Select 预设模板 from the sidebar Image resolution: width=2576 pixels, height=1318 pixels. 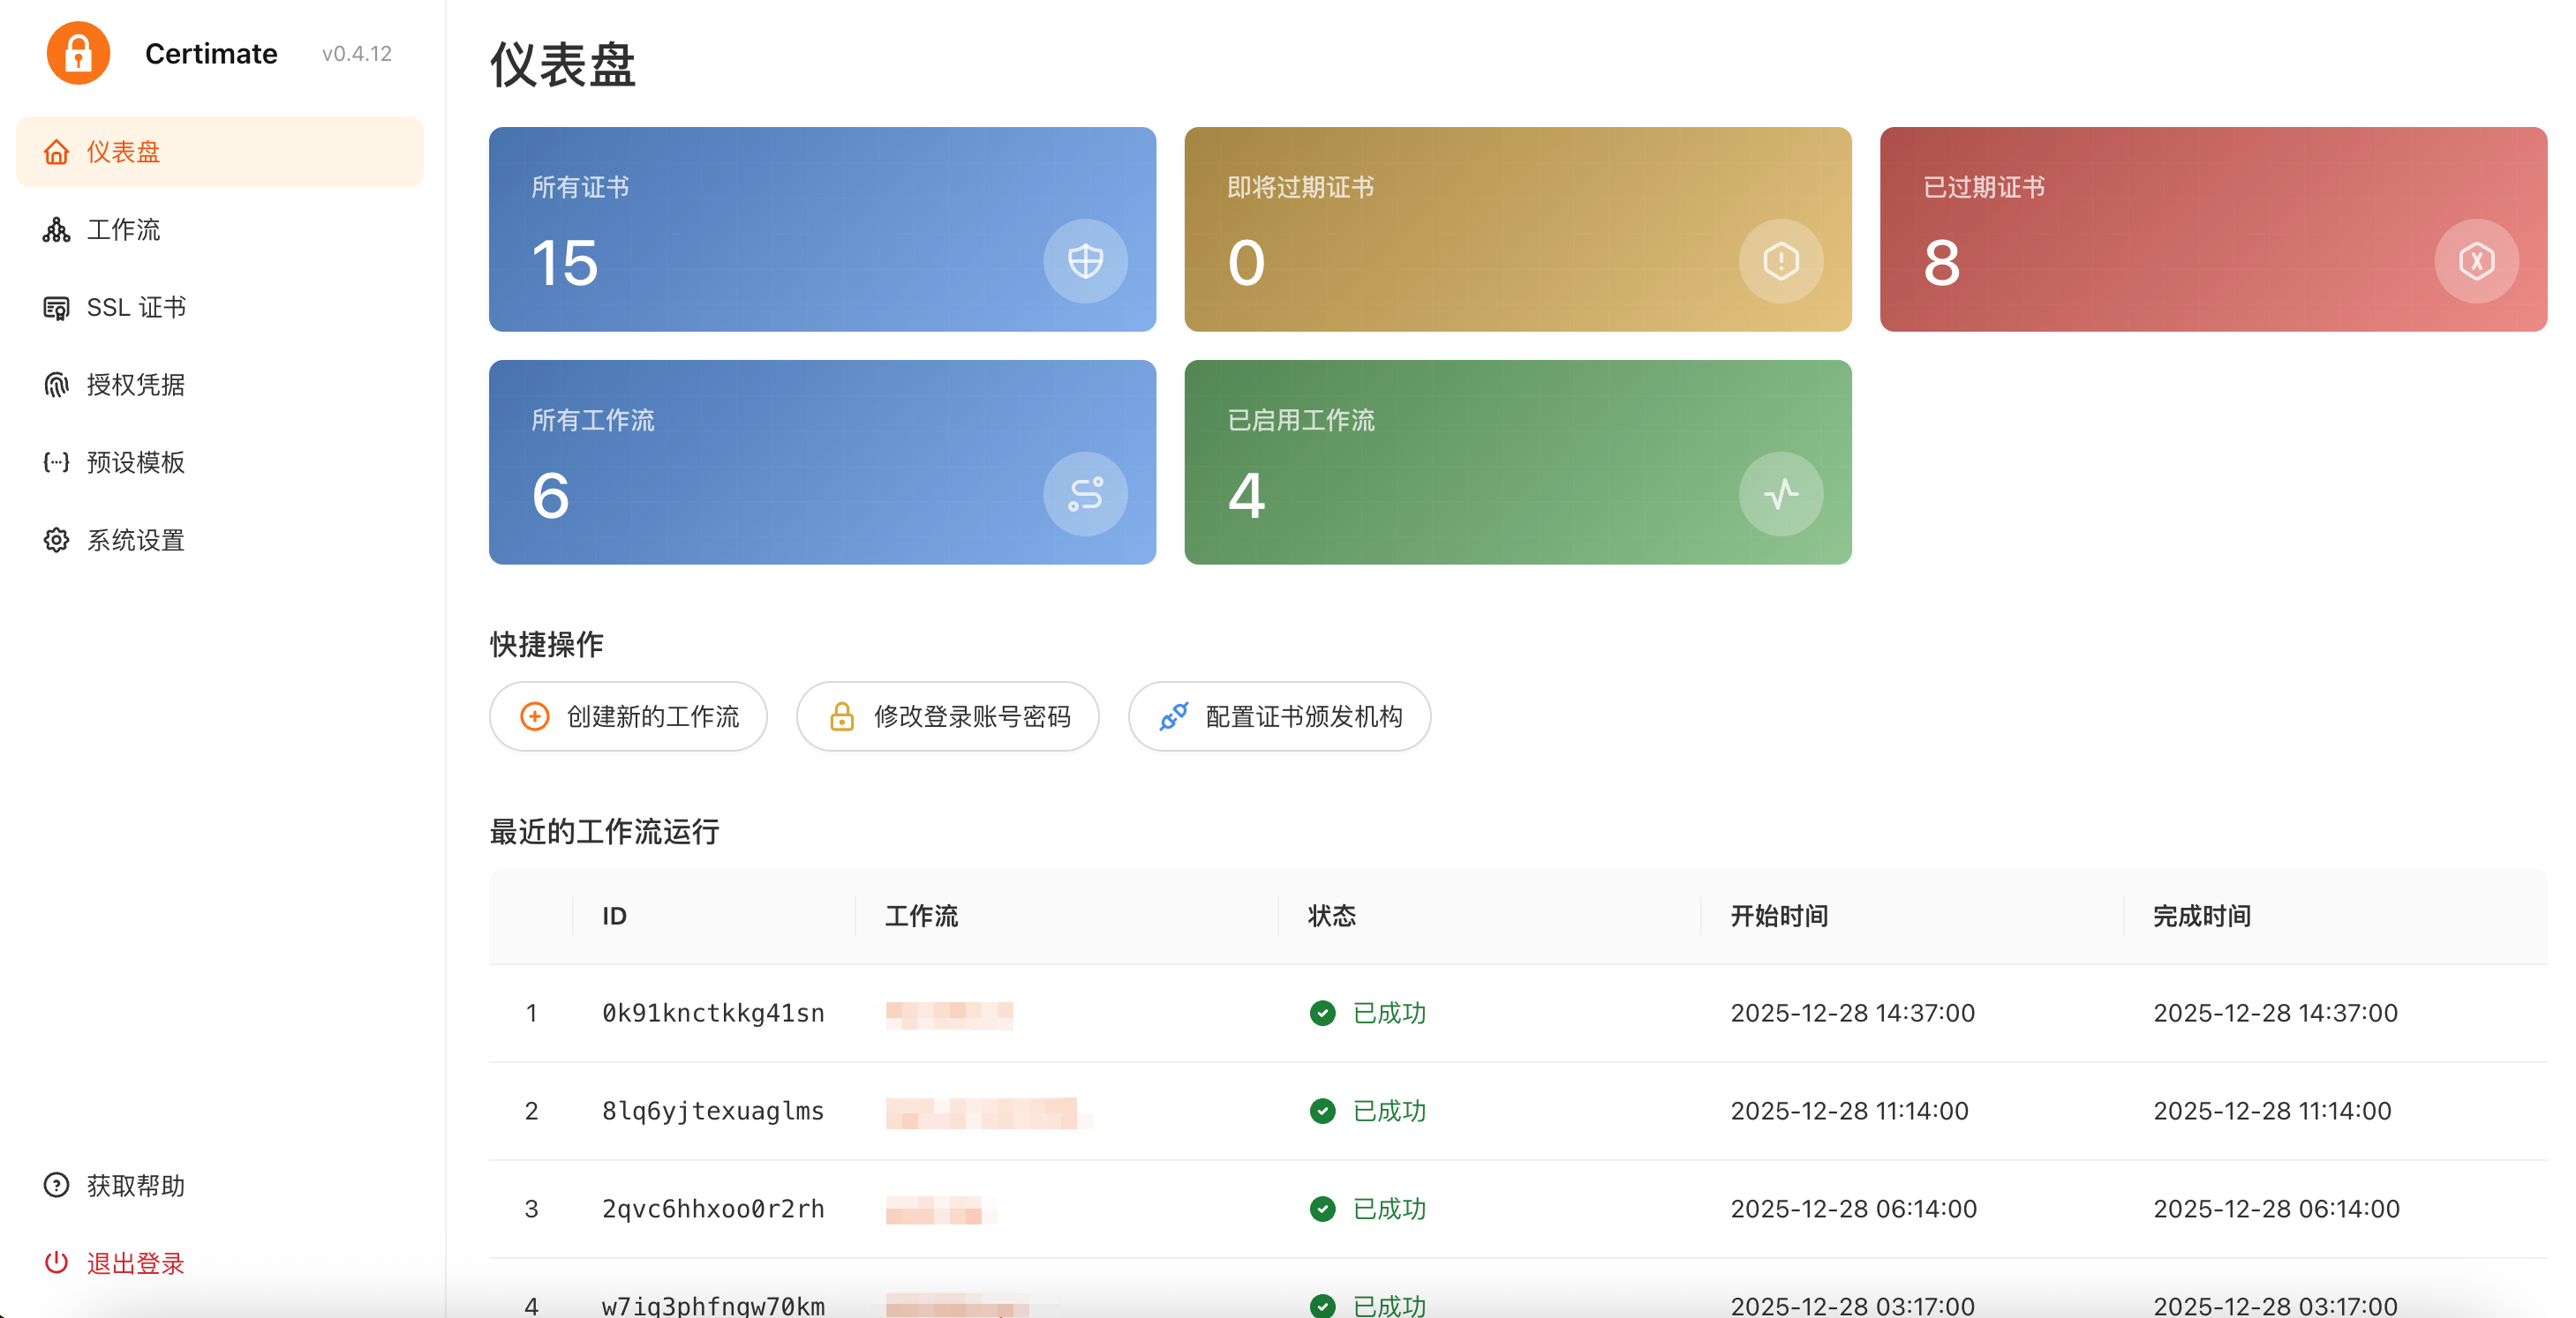(135, 462)
